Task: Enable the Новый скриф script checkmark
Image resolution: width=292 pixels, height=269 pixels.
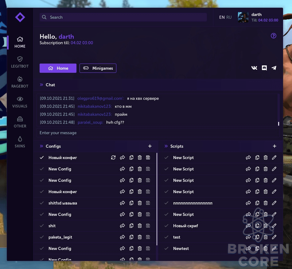Action: click(x=166, y=226)
